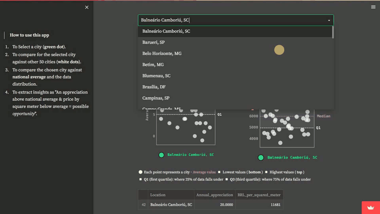Click the crown badge in bottom corner
The width and height of the screenshot is (380, 214).
tap(370, 208)
